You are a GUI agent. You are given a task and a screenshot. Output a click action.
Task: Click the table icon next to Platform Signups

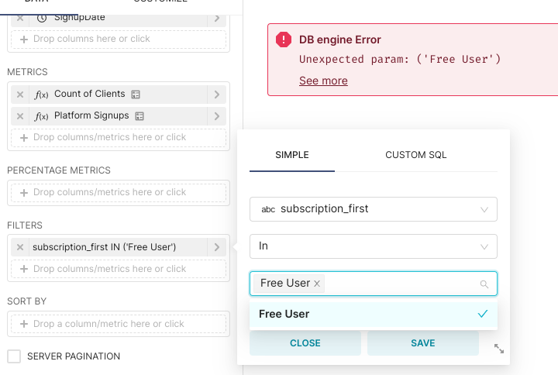pos(139,116)
